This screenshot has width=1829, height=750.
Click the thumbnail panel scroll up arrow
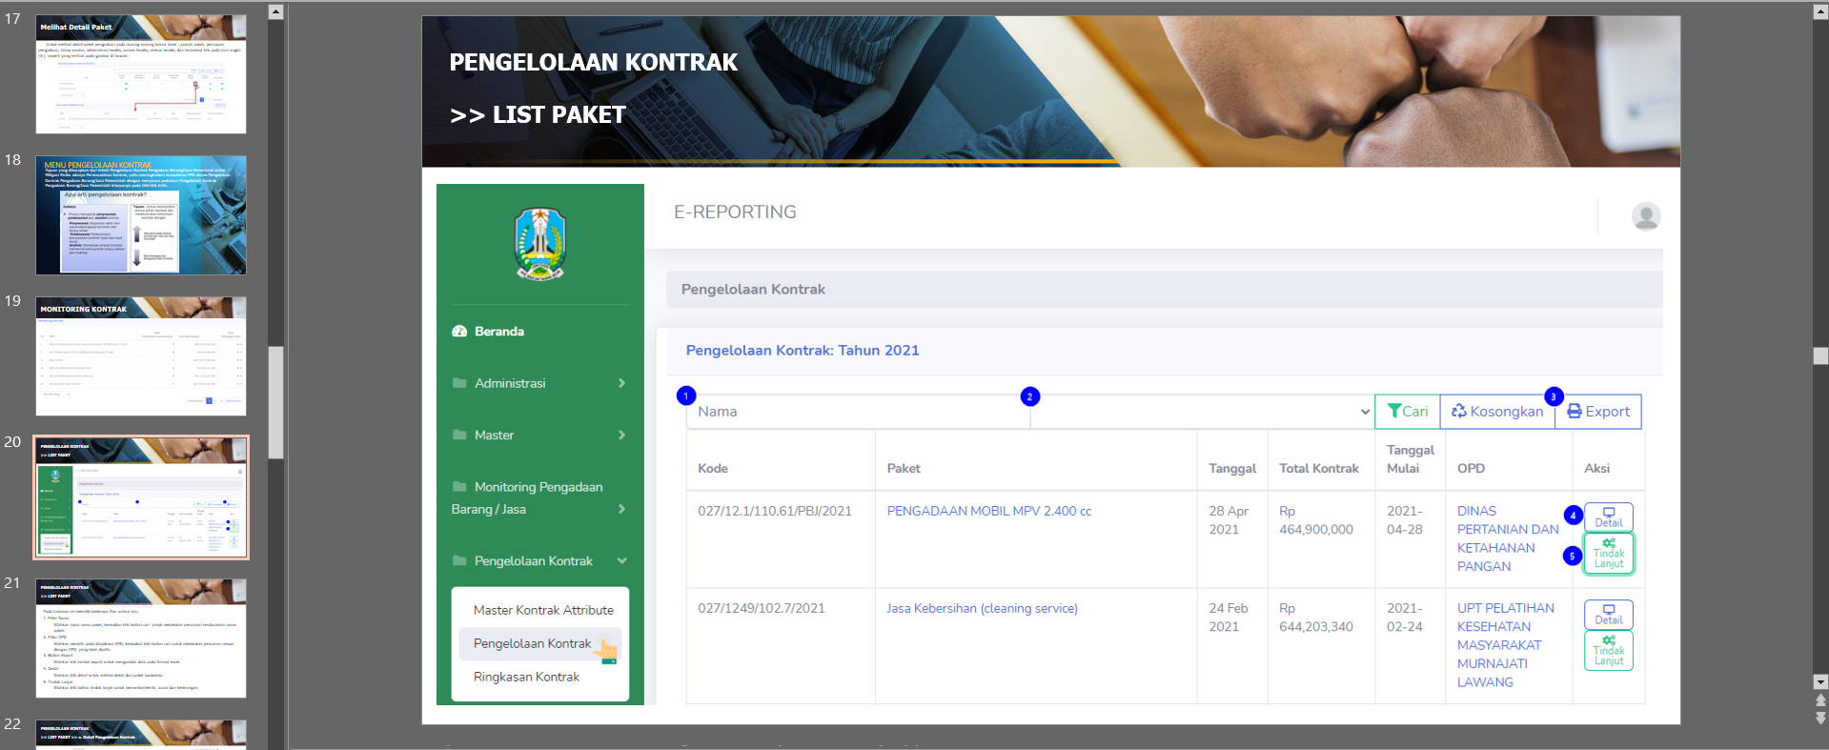275,12
